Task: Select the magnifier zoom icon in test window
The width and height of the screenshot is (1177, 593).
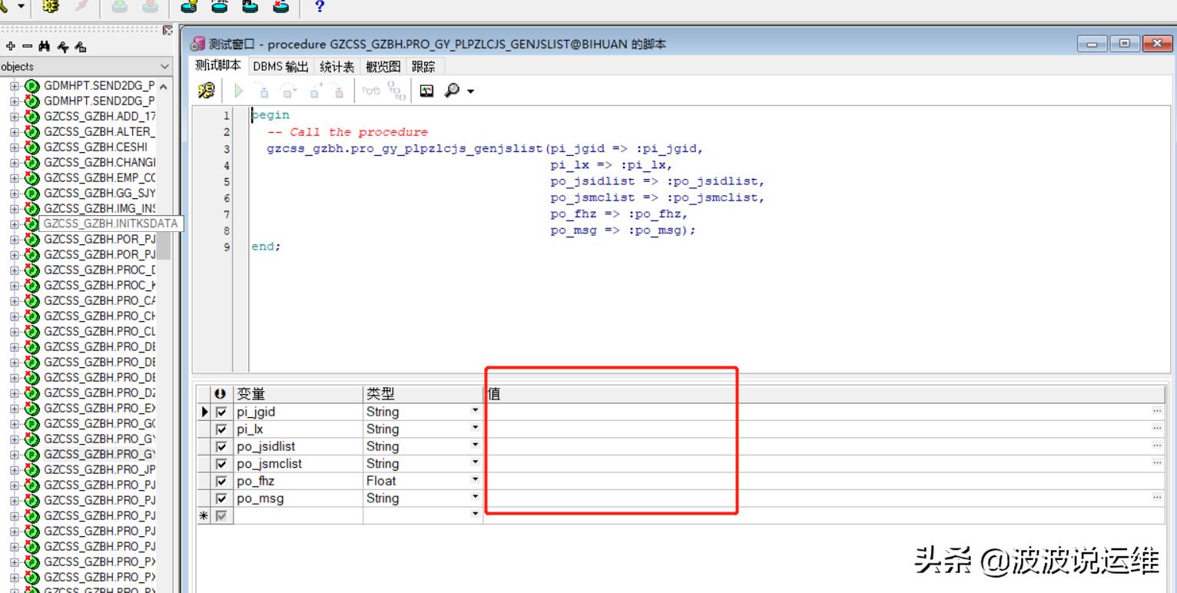Action: pos(452,91)
